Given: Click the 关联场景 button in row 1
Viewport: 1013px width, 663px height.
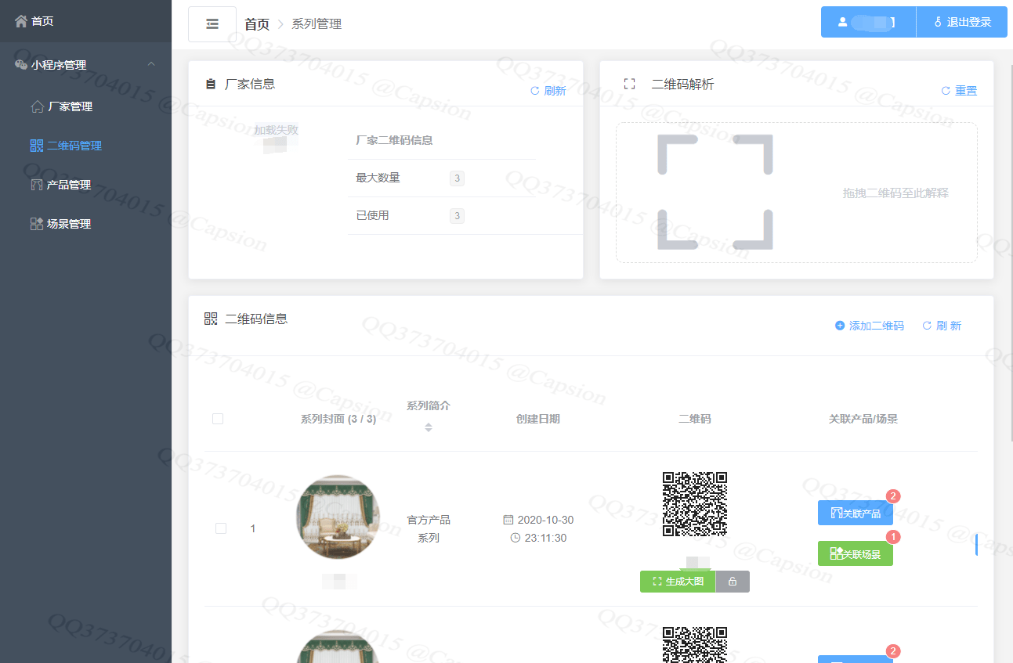Looking at the screenshot, I should tap(856, 553).
